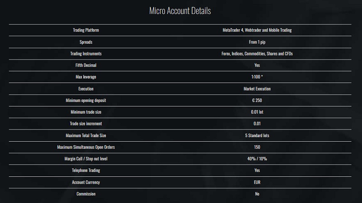Click the € 250 deposit value
This screenshot has height=203, width=362.
tap(257, 100)
